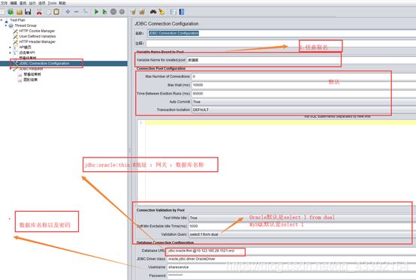Open the 编辑 menu

click(x=14, y=3)
